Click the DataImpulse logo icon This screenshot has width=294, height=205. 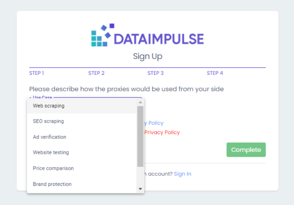[x=103, y=35]
